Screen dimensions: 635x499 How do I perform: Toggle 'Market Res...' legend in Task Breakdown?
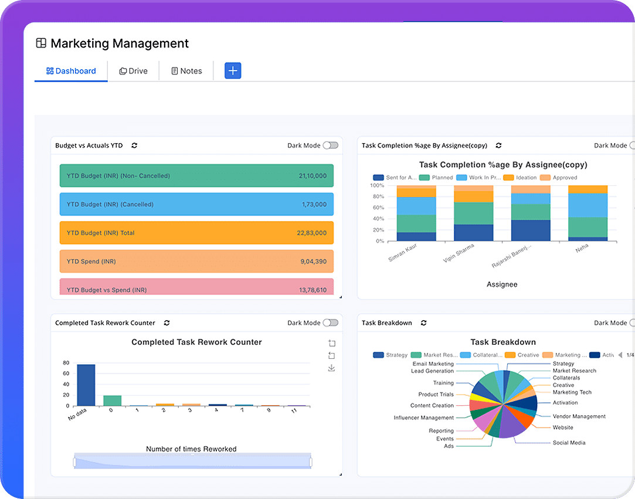click(434, 355)
